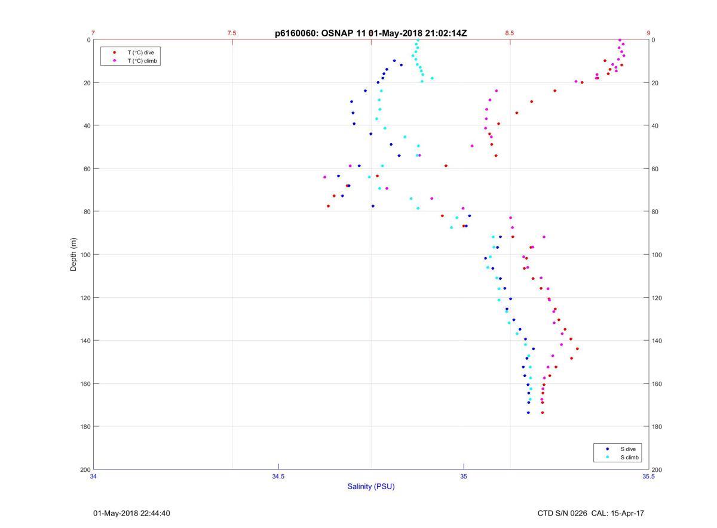This screenshot has height=528, width=717.
Task: Click the '100' depth tick on the left axis
Action: (x=85, y=255)
